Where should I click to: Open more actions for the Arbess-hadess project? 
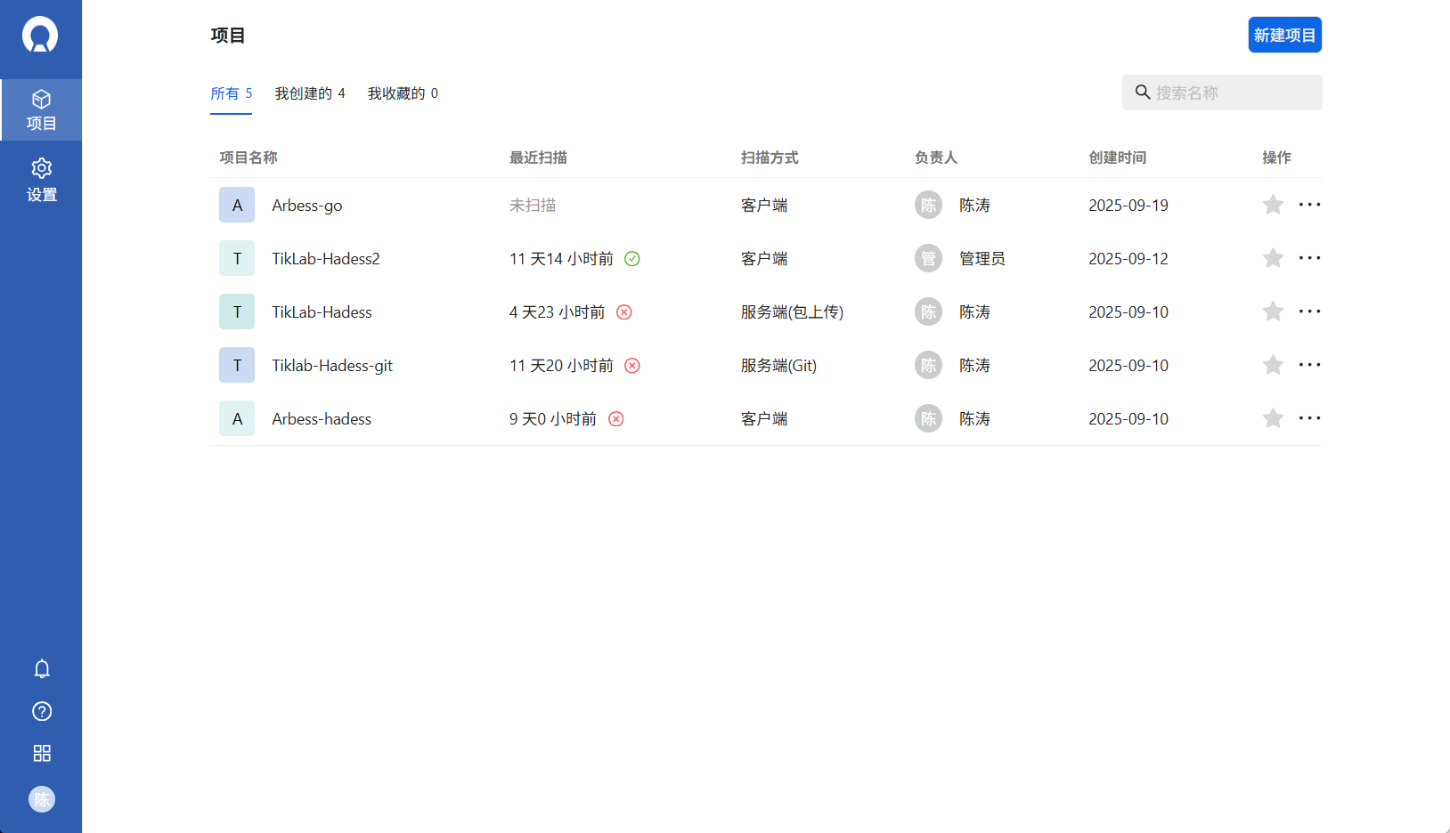(x=1310, y=418)
